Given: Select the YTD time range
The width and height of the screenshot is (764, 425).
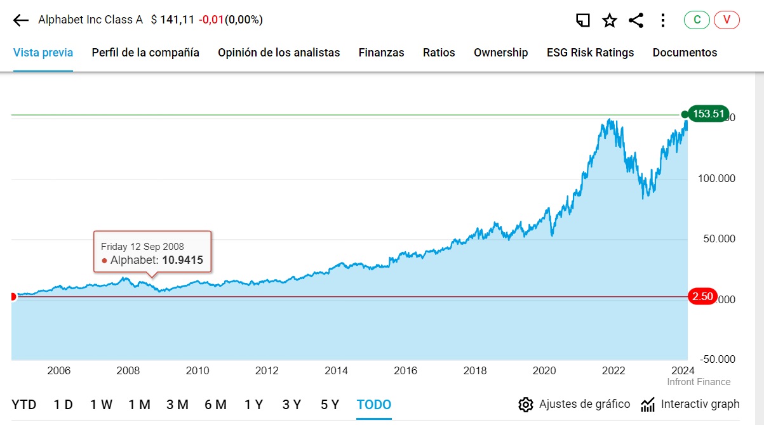Looking at the screenshot, I should (x=24, y=405).
